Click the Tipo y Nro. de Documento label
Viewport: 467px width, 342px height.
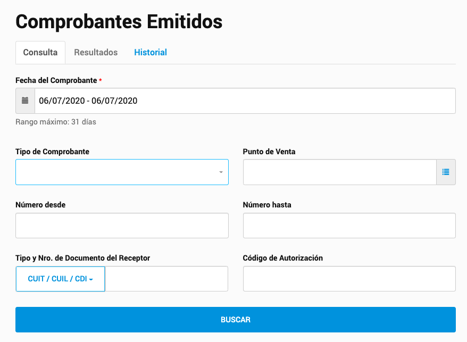click(83, 258)
